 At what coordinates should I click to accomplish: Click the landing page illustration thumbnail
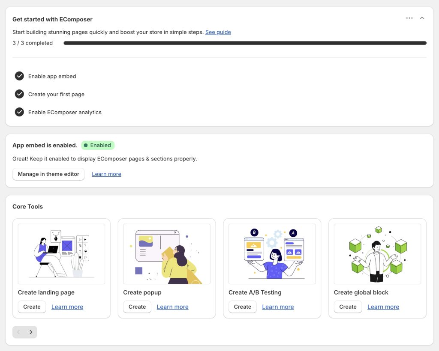[61, 254]
